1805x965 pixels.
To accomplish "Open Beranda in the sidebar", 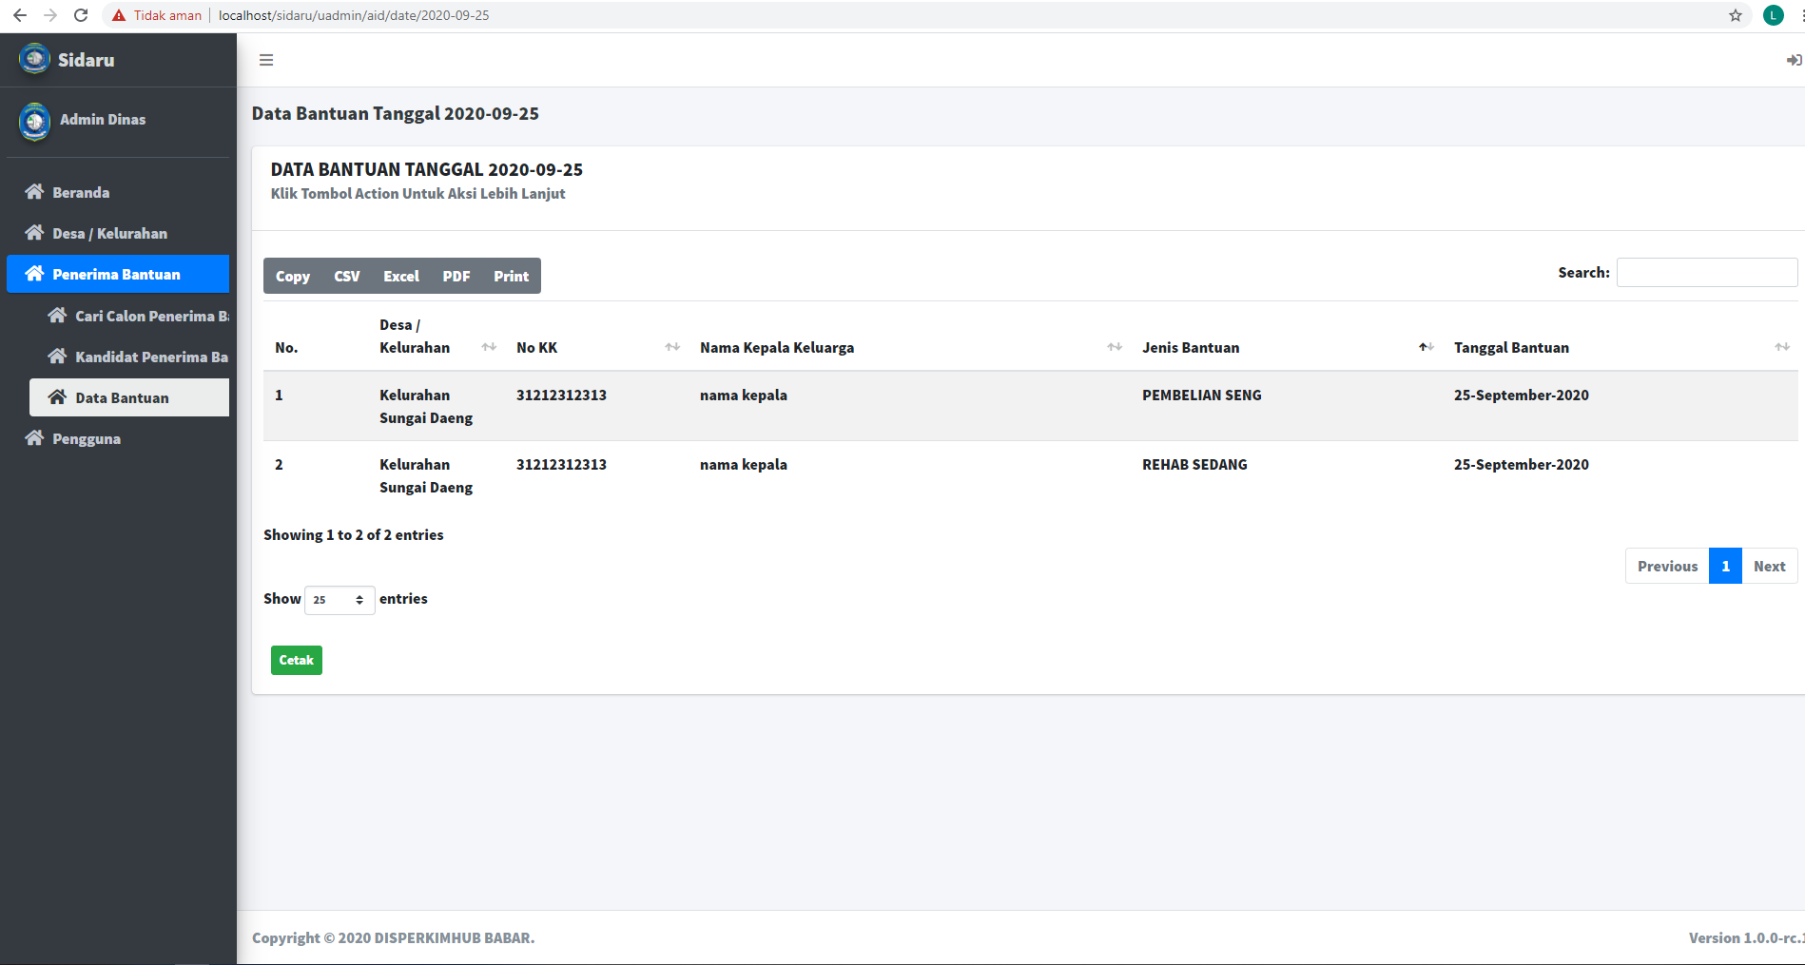I will coord(81,192).
